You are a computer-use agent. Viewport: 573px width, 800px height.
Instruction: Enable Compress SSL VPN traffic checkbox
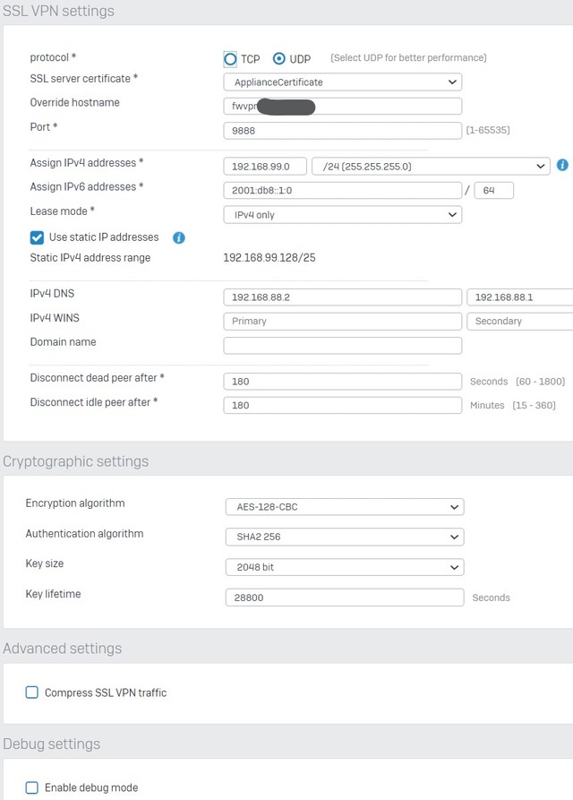(32, 692)
